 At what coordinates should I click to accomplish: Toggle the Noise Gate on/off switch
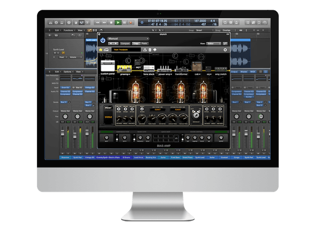tap(134, 138)
